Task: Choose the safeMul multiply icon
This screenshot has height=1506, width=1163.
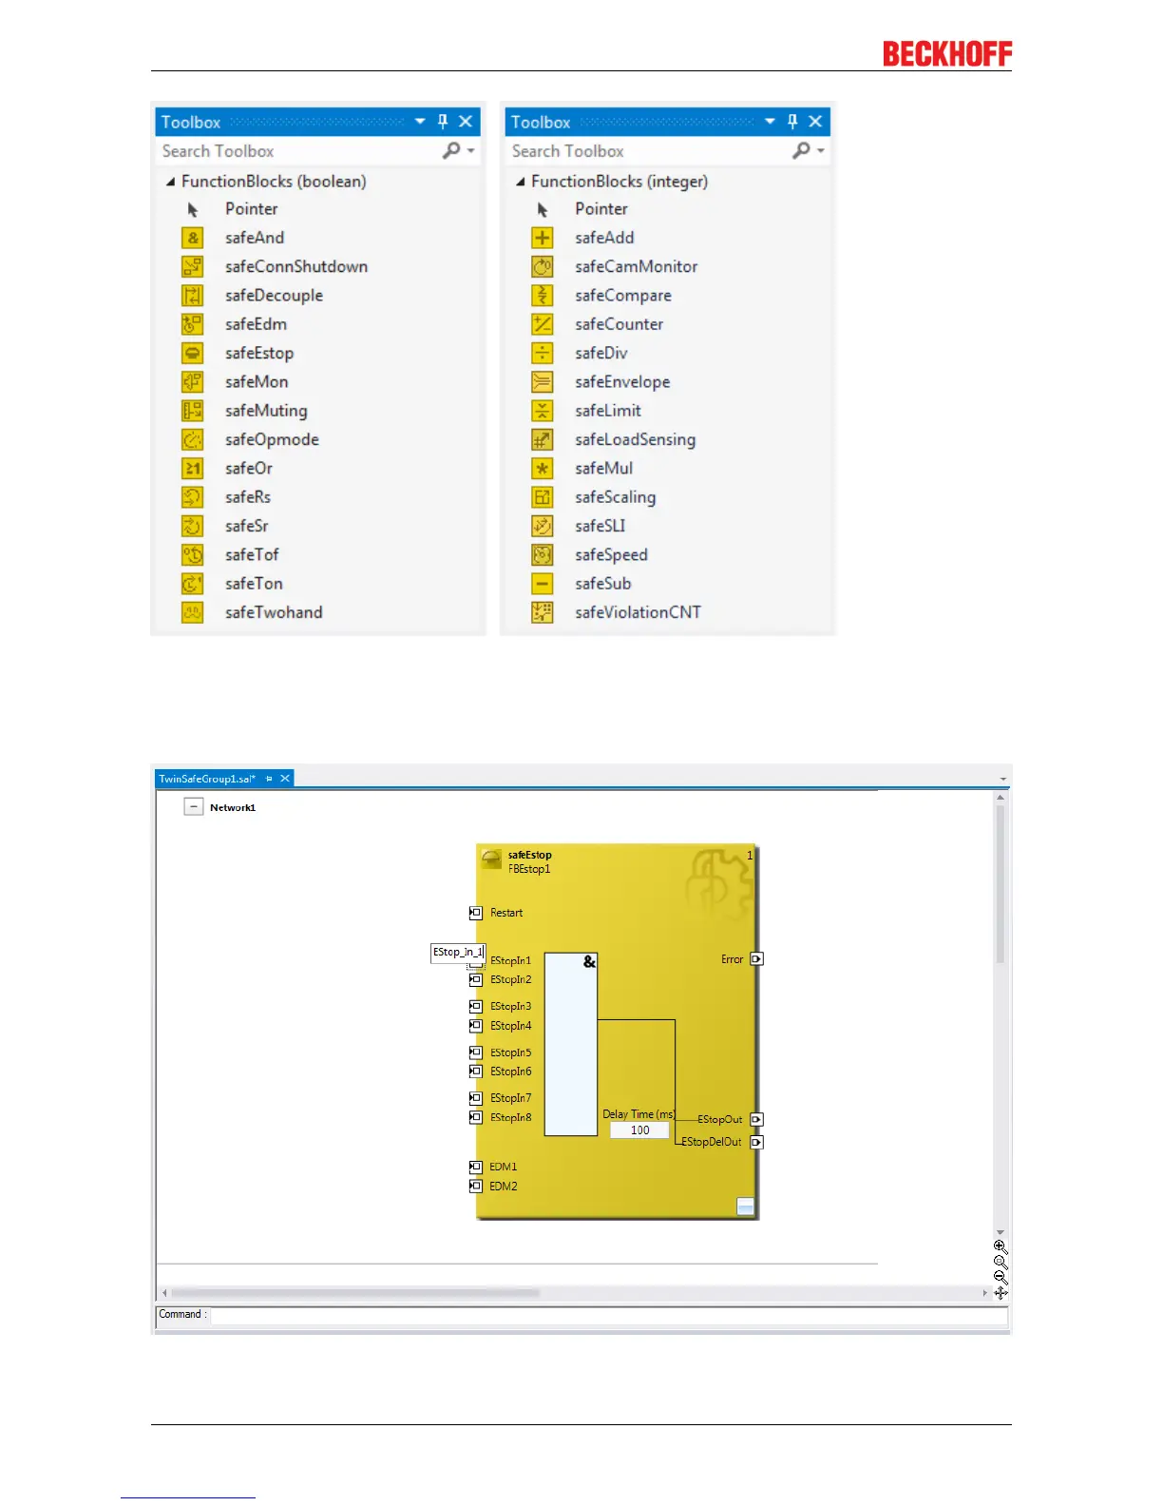Action: pos(543,468)
